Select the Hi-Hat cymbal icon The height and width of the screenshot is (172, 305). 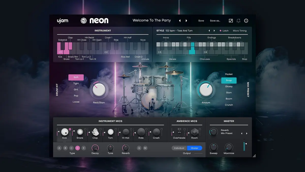pos(126,132)
